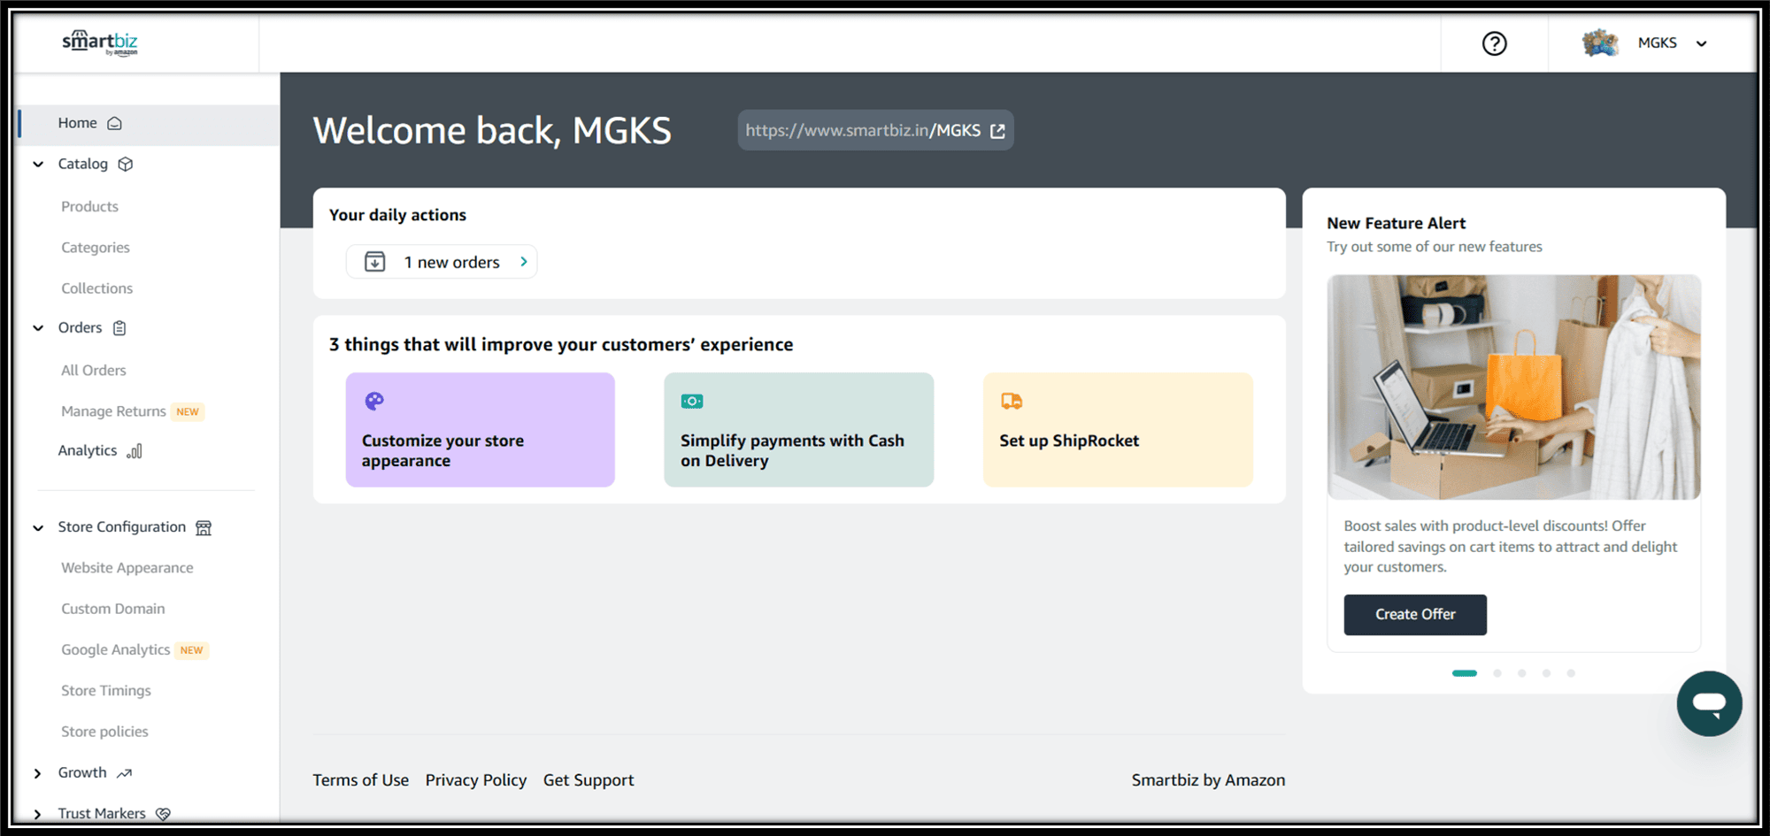Open Google Analytics settings
Image resolution: width=1770 pixels, height=836 pixels.
point(116,650)
